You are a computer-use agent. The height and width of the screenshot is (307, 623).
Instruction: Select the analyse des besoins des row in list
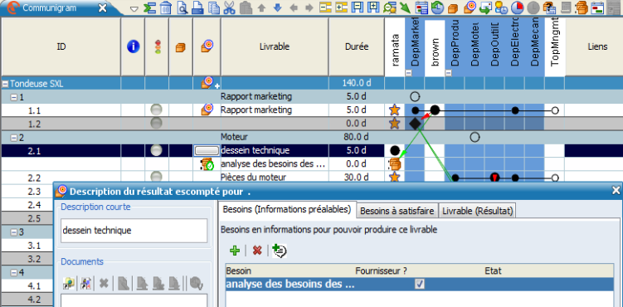pos(420,284)
